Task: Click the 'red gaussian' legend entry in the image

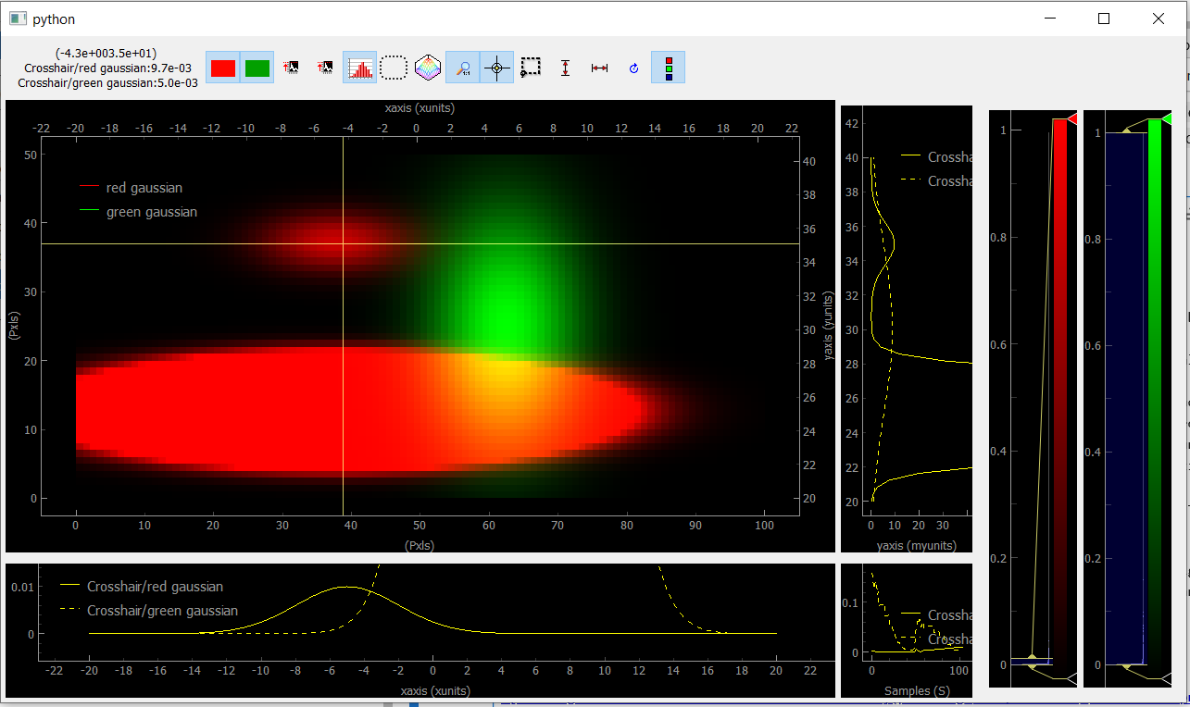Action: point(144,188)
